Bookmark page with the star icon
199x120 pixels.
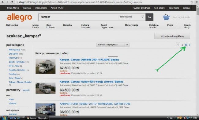(x=192, y=2)
